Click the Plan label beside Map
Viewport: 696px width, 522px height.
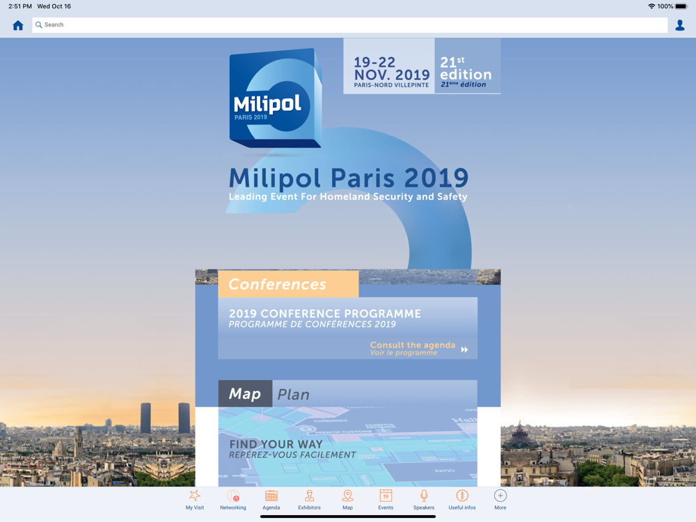click(x=294, y=394)
